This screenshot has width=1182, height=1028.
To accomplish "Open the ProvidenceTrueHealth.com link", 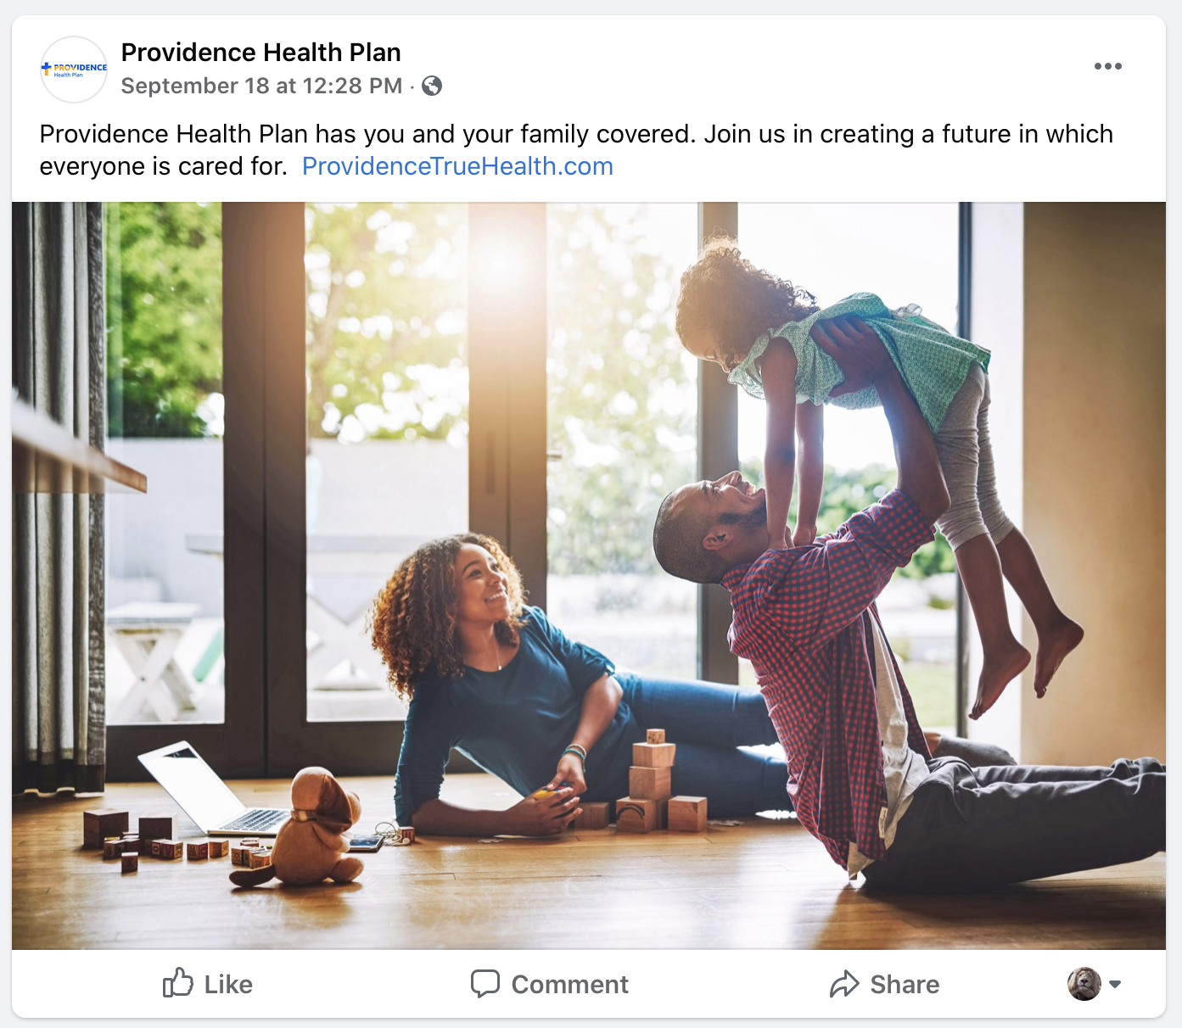I will tap(457, 166).
